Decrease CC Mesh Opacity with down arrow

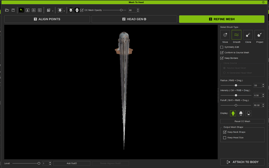pyautogui.click(x=138, y=11)
